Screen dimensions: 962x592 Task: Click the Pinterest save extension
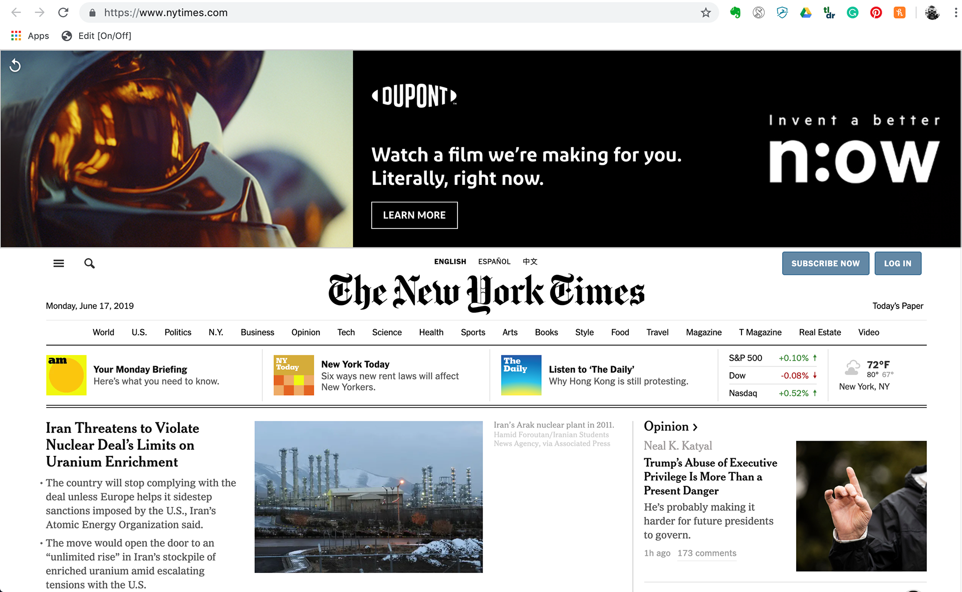point(876,13)
